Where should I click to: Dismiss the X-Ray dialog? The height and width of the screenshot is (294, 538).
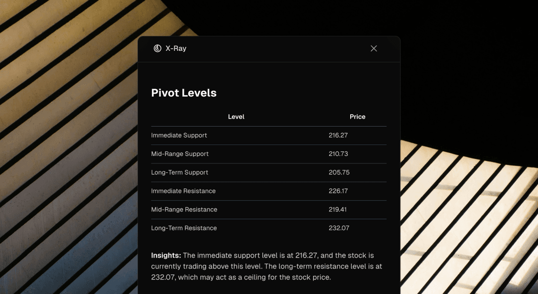[x=374, y=48]
